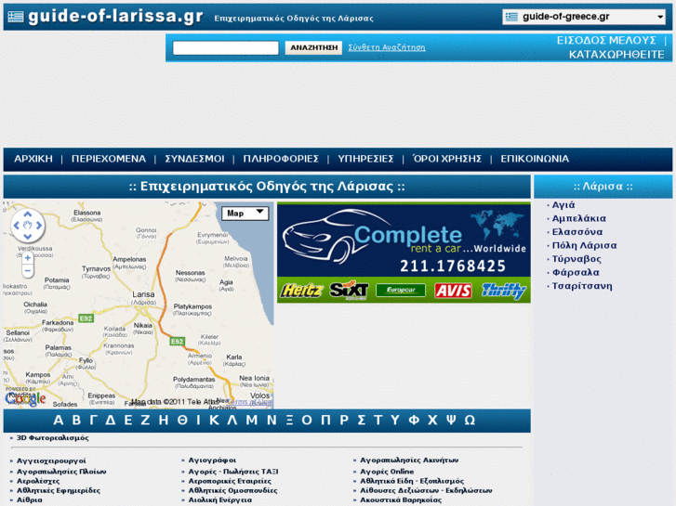
Task: Click the Sixt logo in the banner
Action: tap(349, 291)
